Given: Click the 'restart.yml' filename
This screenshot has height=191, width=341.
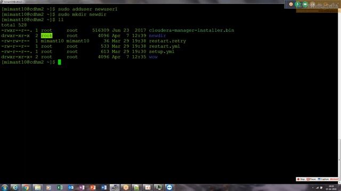Looking at the screenshot, I should tap(165, 46).
